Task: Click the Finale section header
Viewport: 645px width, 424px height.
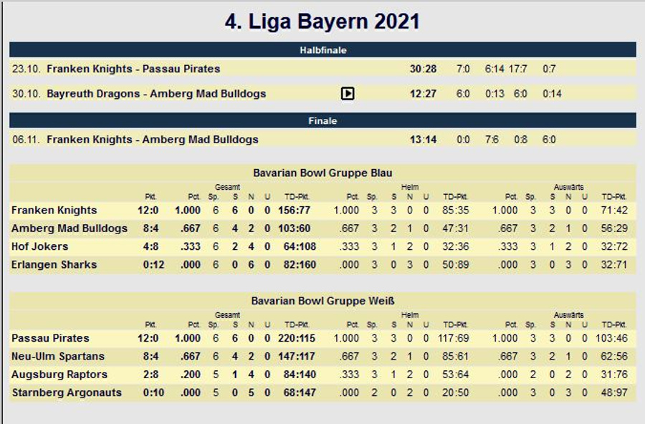Action: [322, 121]
